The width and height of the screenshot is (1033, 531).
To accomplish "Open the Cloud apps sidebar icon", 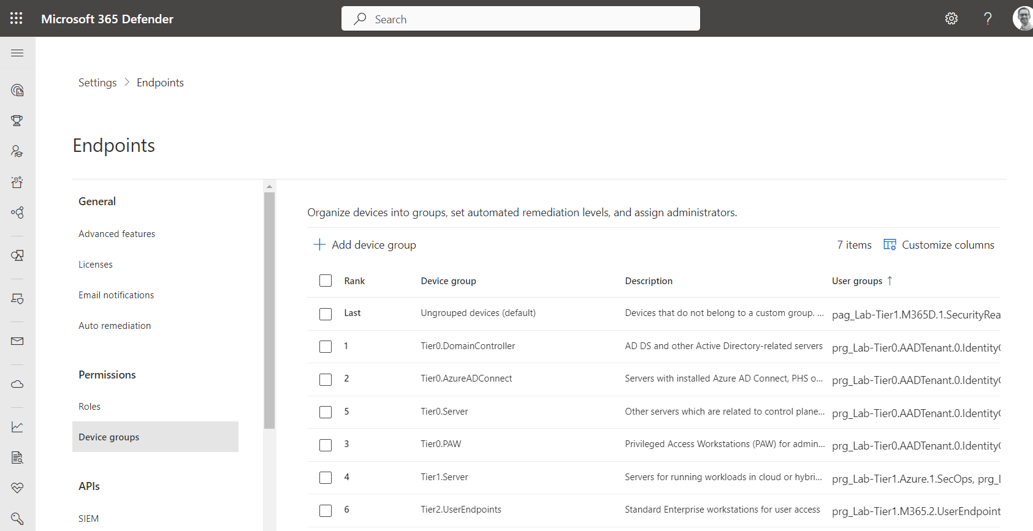I will [17, 384].
